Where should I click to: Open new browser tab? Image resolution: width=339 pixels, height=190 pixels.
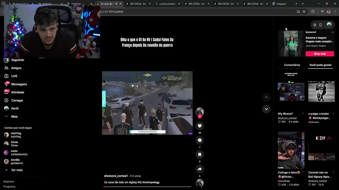point(303,4)
